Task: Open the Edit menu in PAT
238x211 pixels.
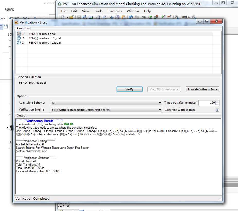Action: pos(74,11)
